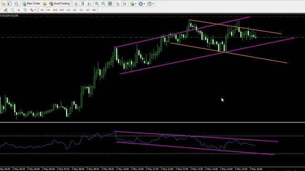Zoom out of the chart

(x=103, y=3)
